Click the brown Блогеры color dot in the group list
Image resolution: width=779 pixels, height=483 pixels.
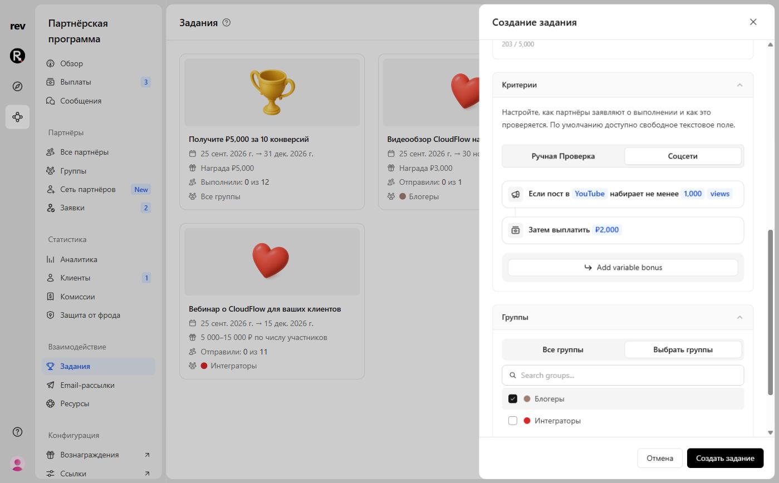[x=527, y=399]
